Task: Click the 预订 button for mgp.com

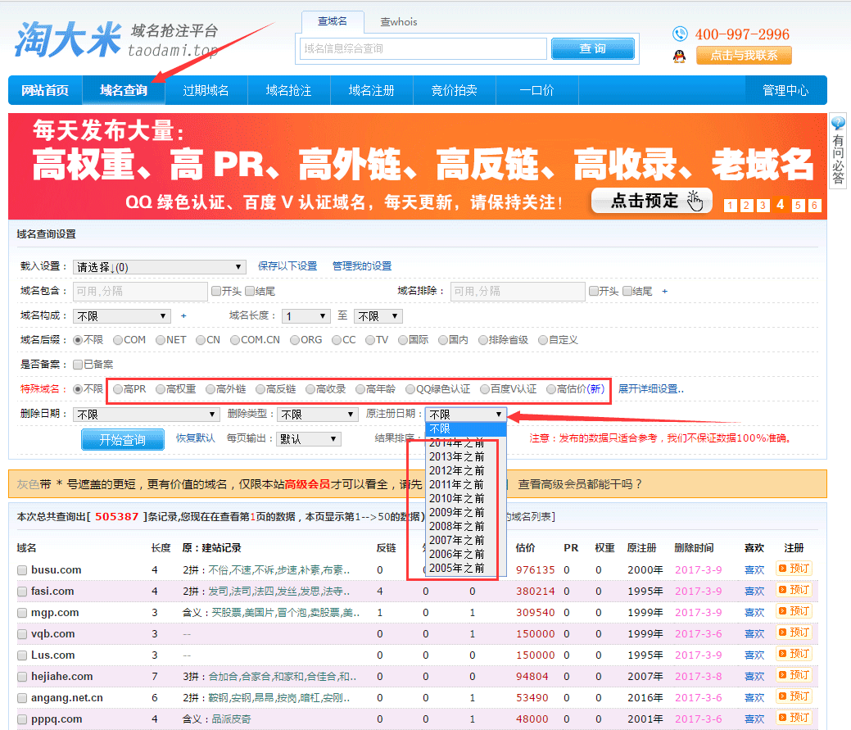Action: (x=794, y=611)
